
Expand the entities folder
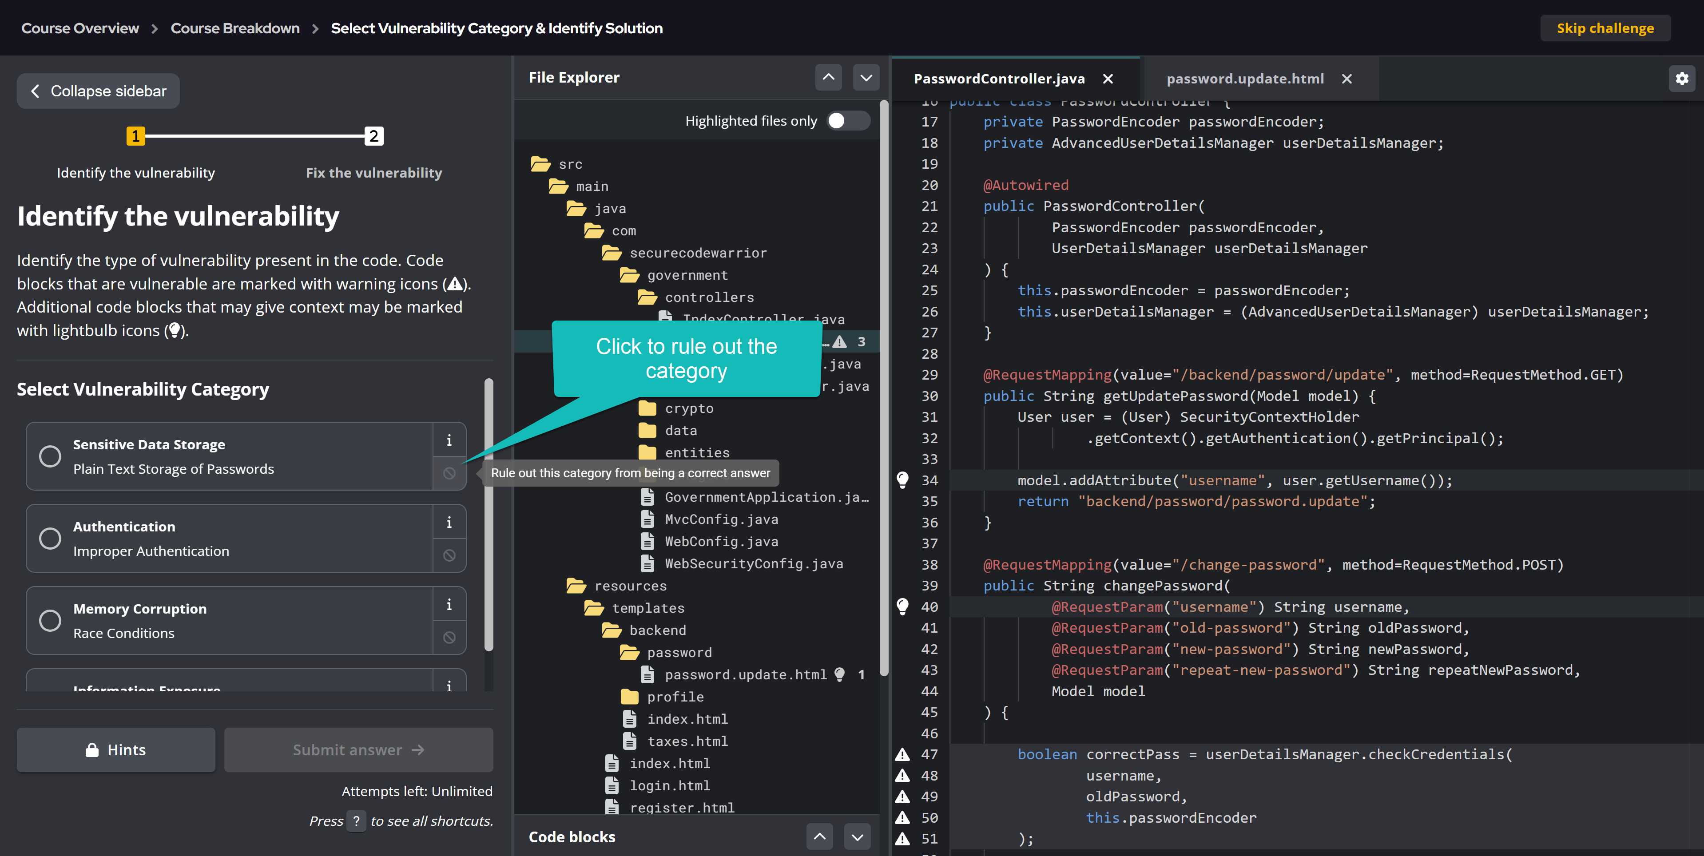click(x=684, y=452)
